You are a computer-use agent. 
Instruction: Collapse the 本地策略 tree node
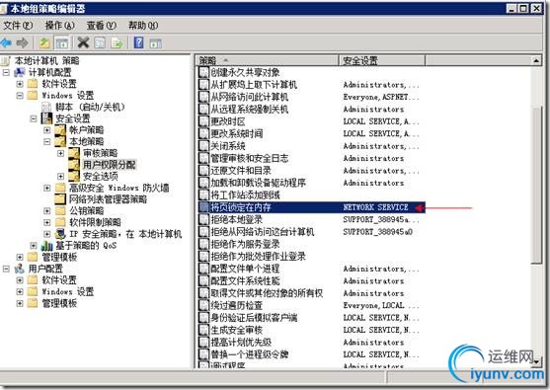47,142
